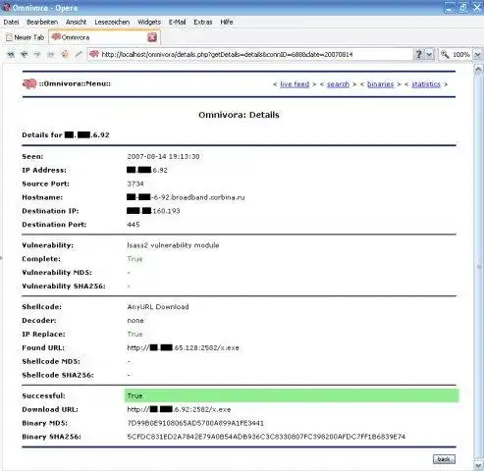
Task: Click the ::Omnivora::Menu:: heading text
Action: [75, 83]
